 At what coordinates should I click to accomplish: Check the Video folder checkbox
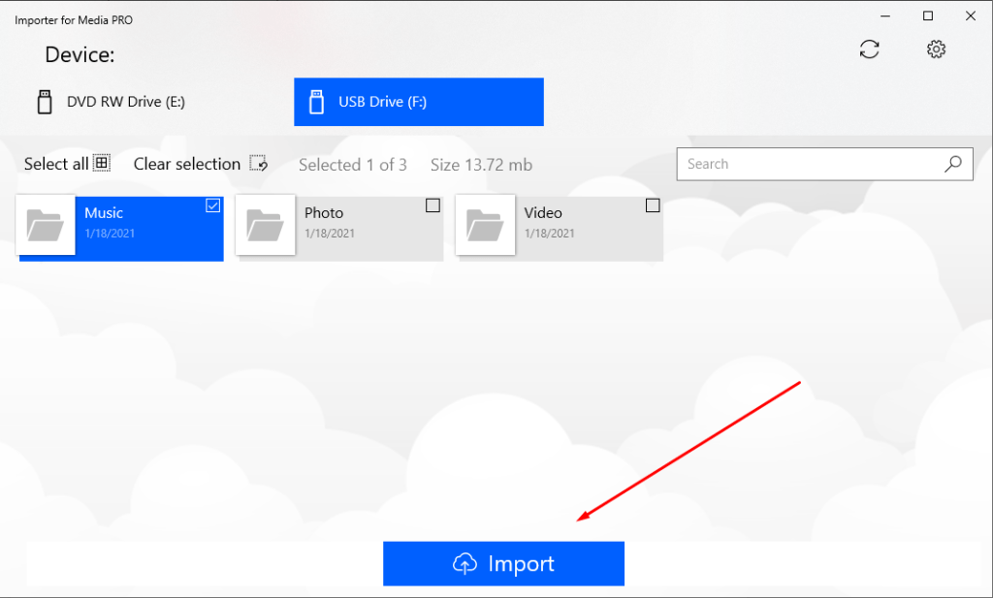(653, 205)
